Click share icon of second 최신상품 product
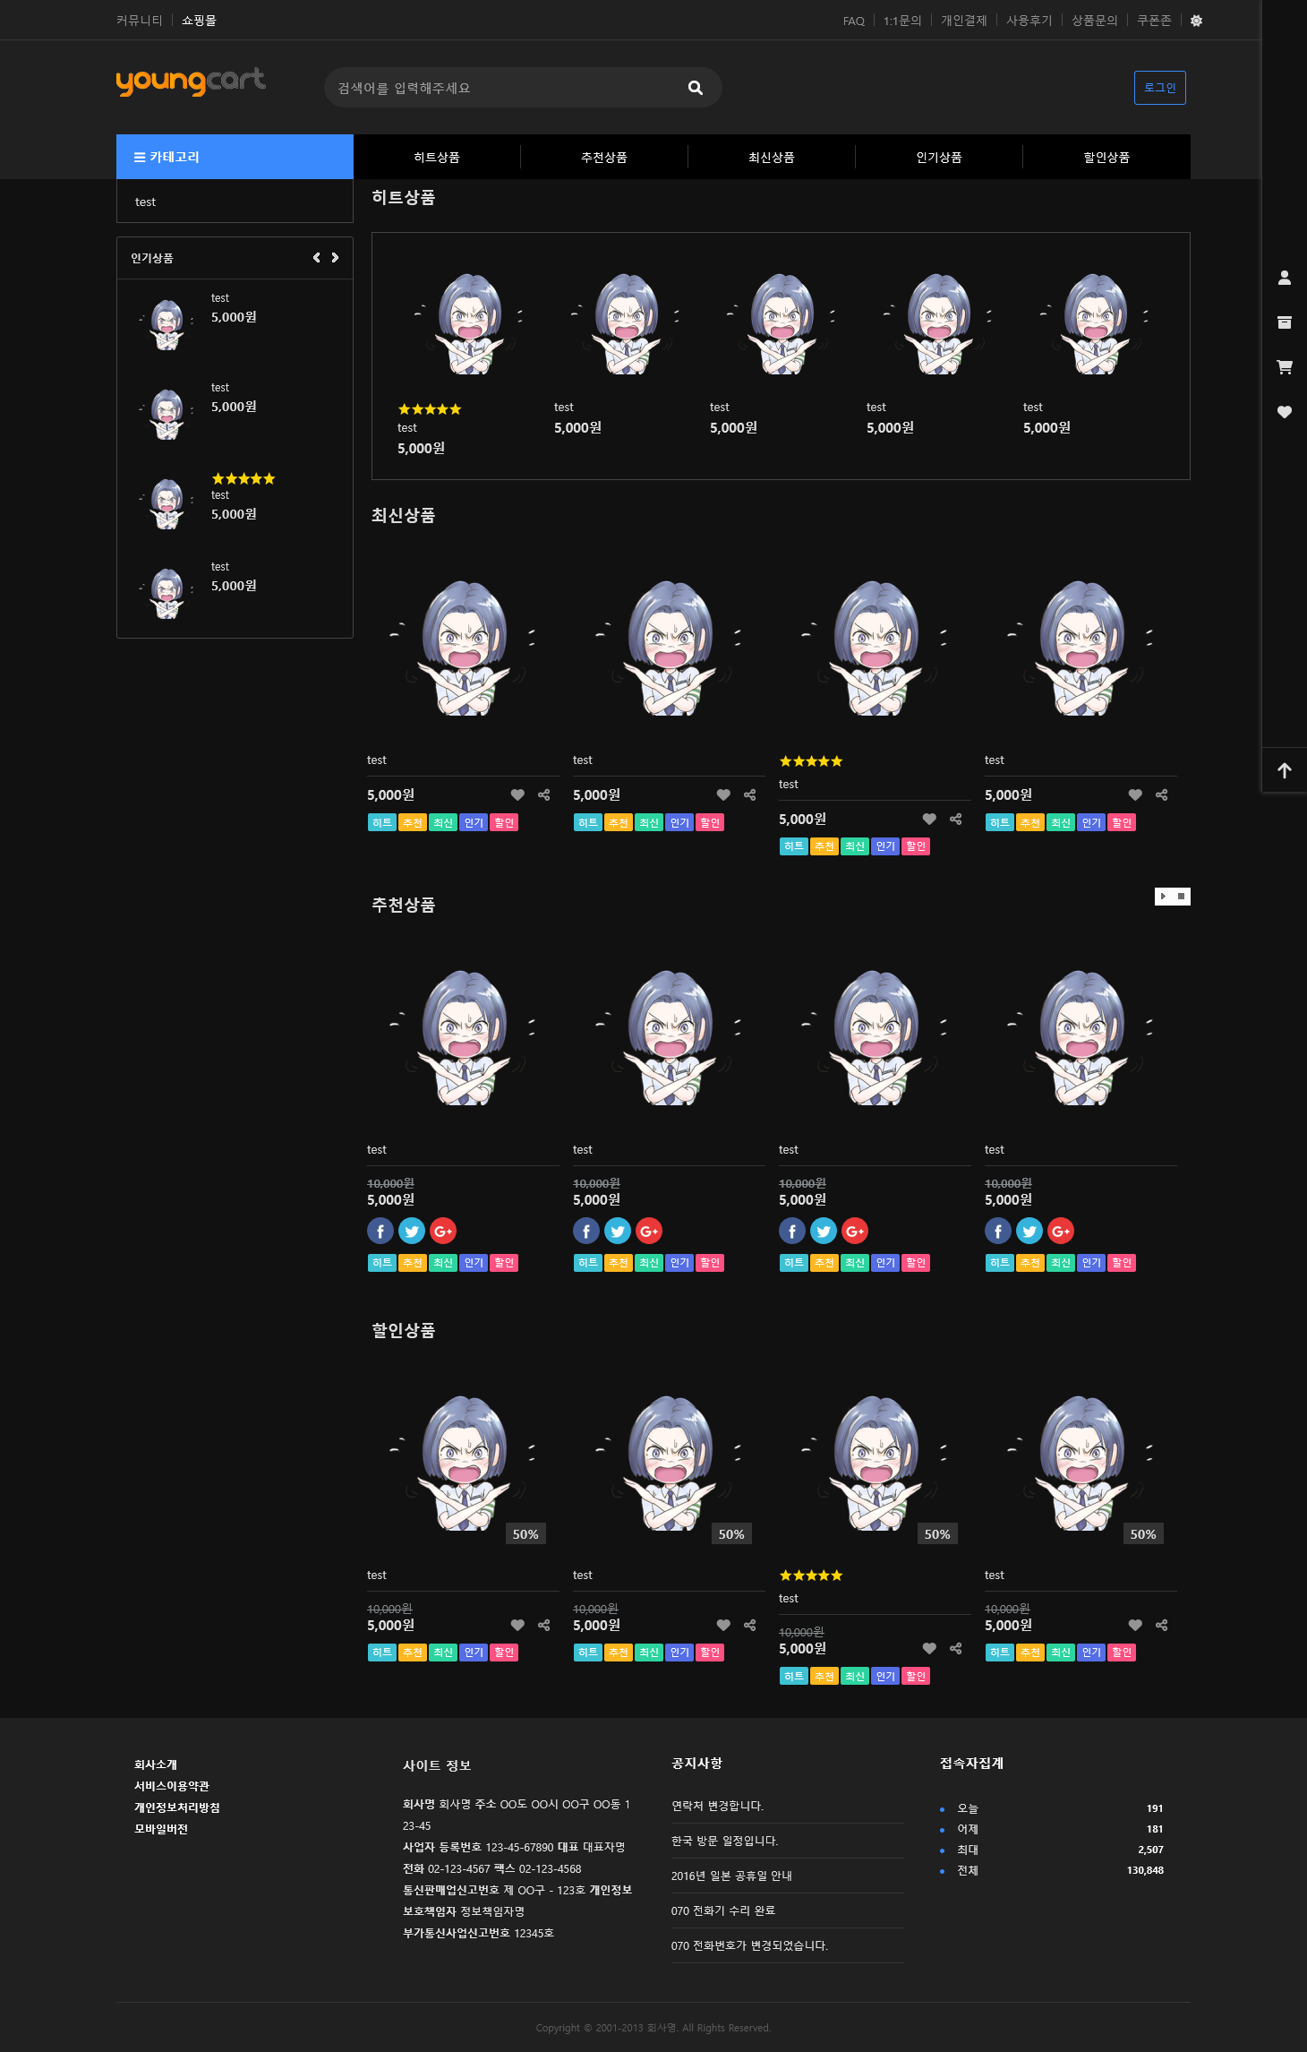Viewport: 1307px width, 2052px height. 749,795
